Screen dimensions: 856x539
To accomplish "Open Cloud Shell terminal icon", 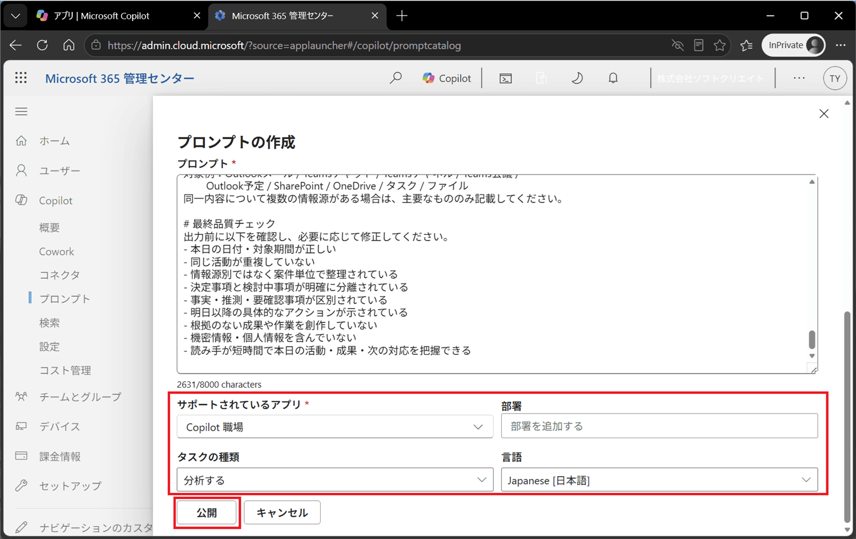I will [x=506, y=78].
